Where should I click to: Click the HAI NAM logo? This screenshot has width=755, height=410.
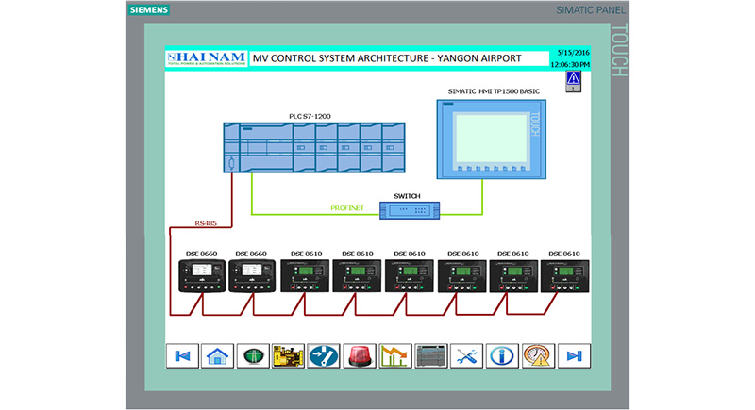click(x=207, y=58)
